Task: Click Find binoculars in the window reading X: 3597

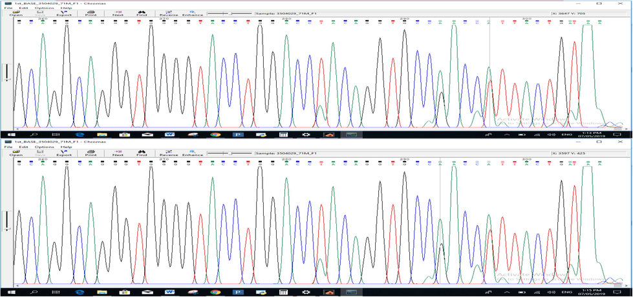Action: (142, 153)
